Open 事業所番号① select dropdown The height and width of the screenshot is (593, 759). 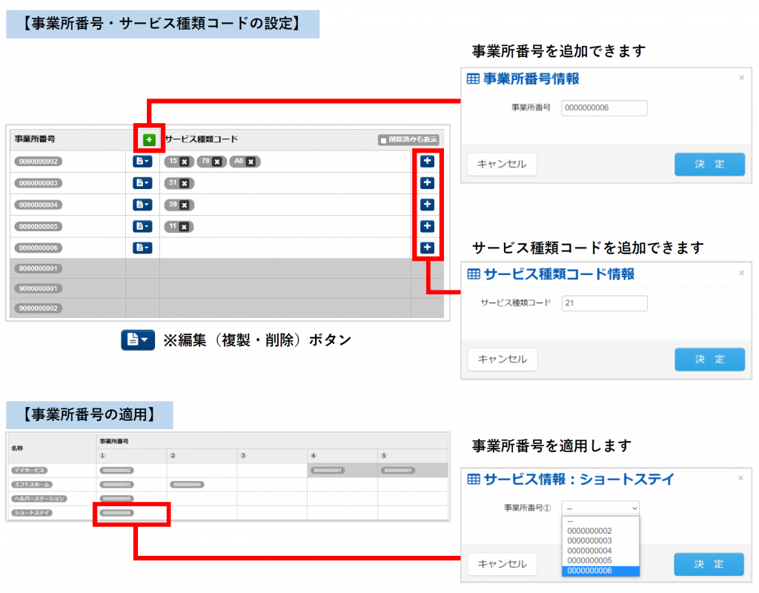pos(600,508)
